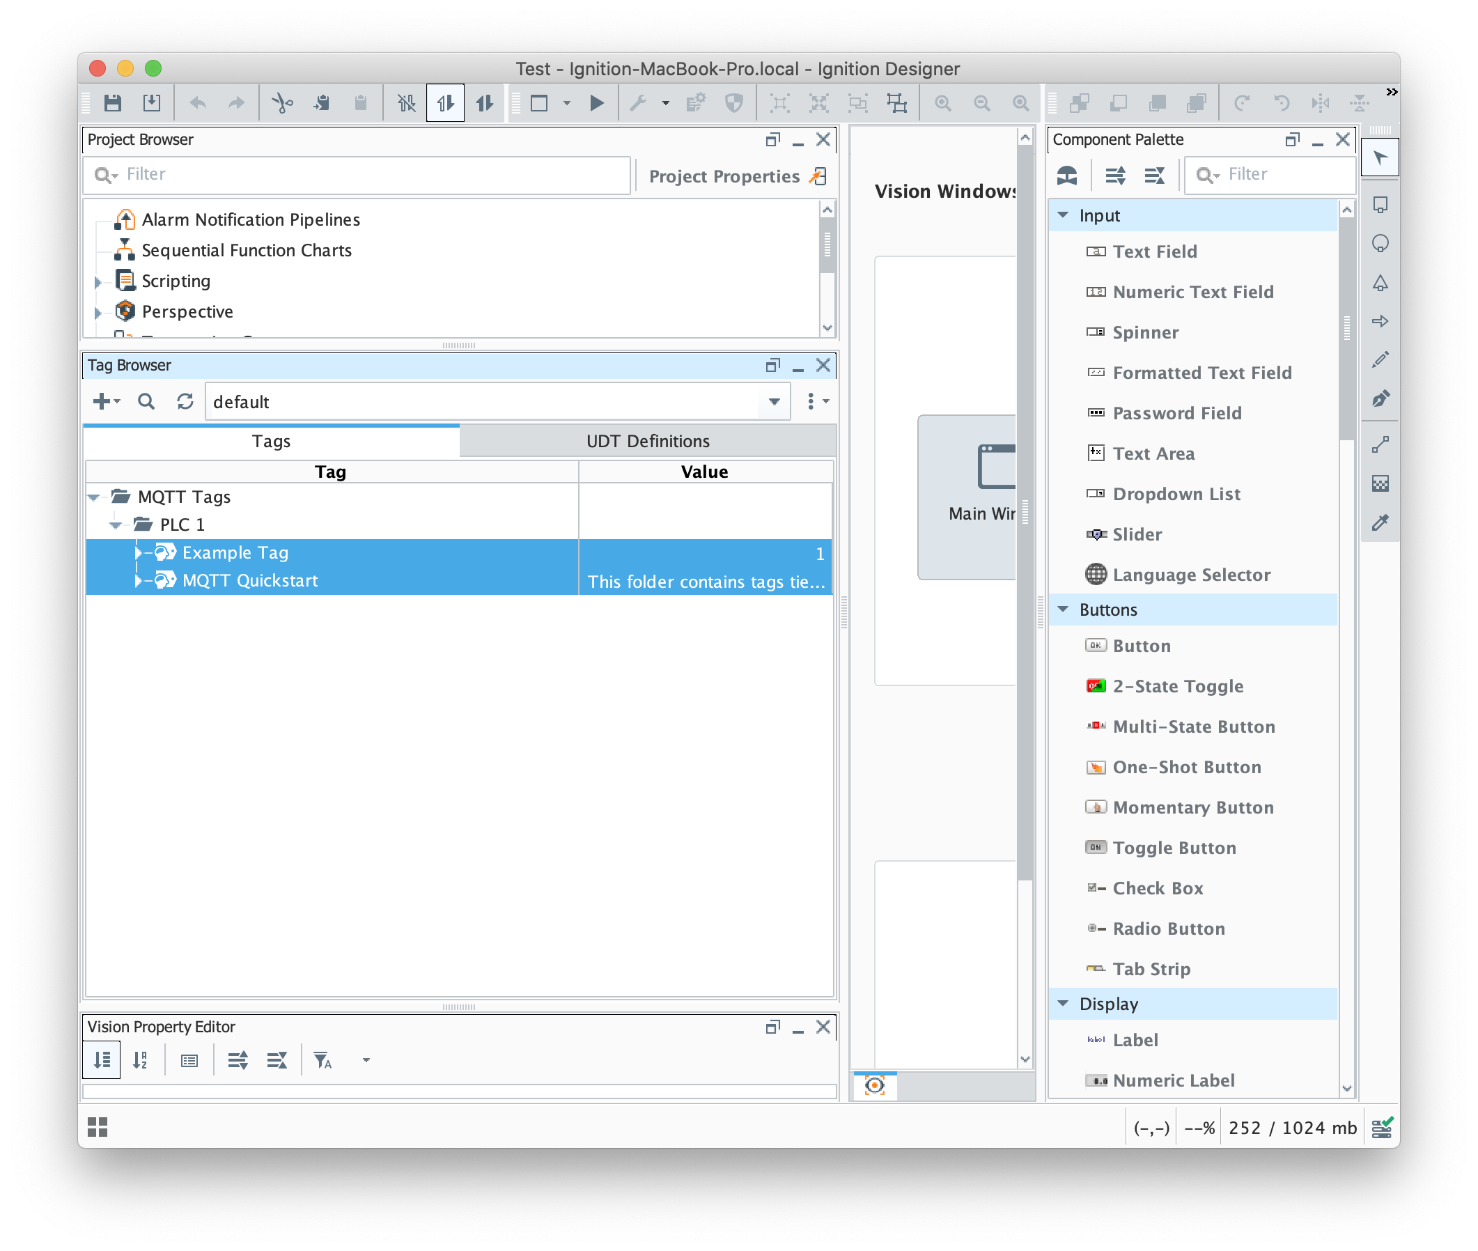Select Sequential Function Charts node

[x=246, y=250]
